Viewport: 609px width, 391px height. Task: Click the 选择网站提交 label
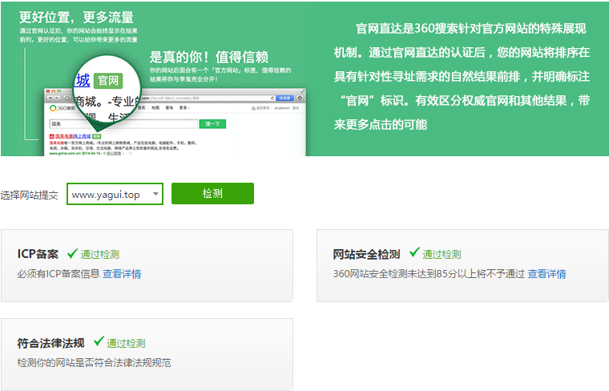point(29,195)
